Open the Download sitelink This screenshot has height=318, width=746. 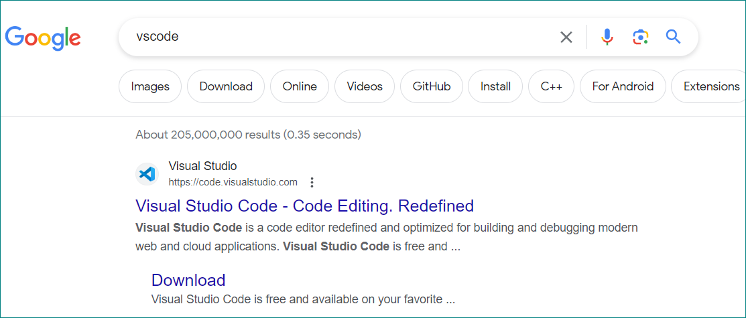click(188, 280)
